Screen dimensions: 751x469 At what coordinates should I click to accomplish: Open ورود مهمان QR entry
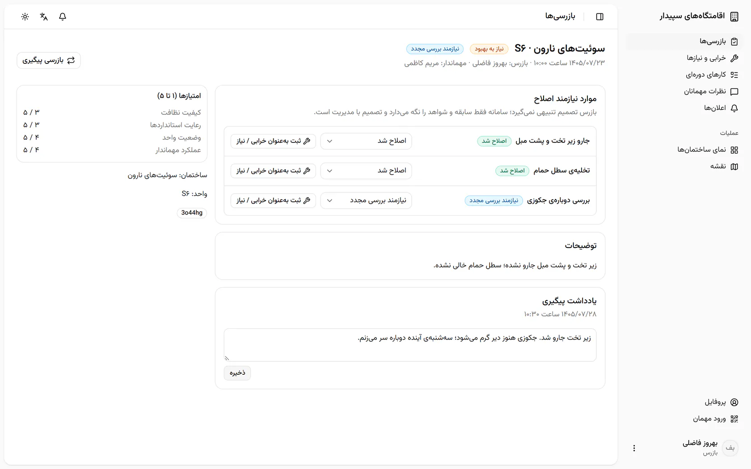point(684,419)
